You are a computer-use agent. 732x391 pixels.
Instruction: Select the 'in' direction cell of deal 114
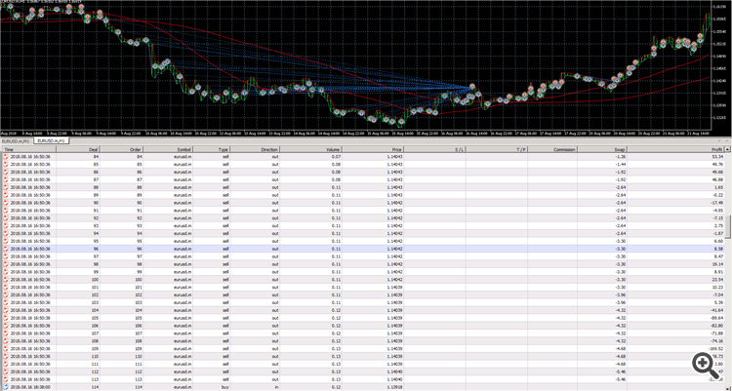[276, 387]
